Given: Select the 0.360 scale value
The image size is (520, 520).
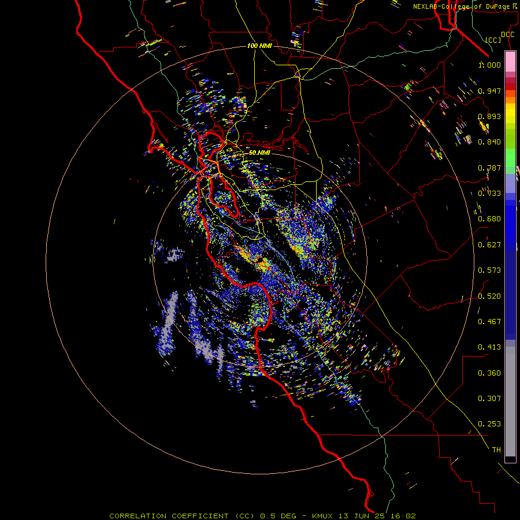Looking at the screenshot, I should click(x=489, y=373).
